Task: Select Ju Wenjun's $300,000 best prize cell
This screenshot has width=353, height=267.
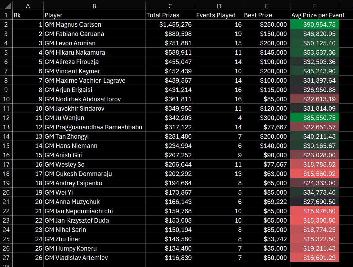Action: [266, 118]
